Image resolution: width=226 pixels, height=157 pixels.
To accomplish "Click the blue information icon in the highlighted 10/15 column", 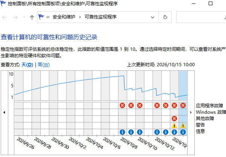I will [183, 132].
